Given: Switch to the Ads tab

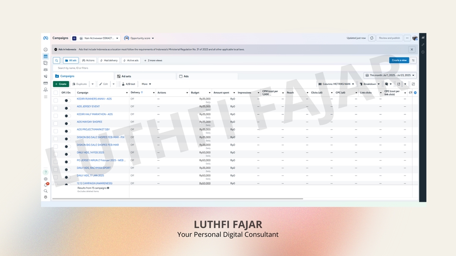Looking at the screenshot, I should [x=208, y=76].
